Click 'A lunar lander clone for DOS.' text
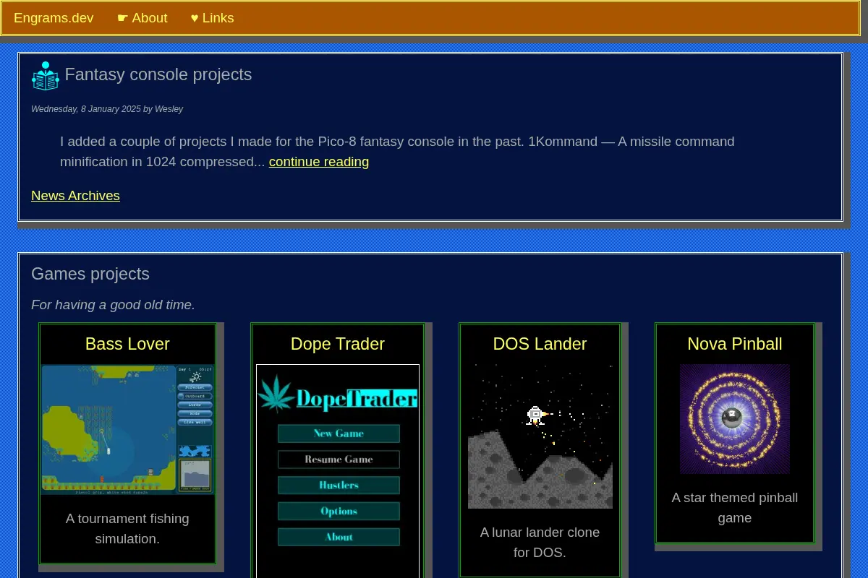 540,543
